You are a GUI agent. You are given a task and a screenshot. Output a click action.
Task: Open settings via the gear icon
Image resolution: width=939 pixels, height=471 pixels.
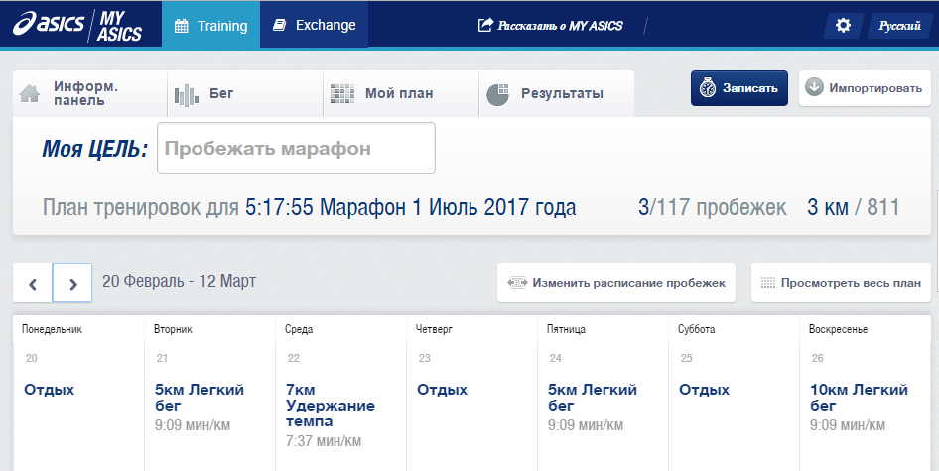(843, 25)
